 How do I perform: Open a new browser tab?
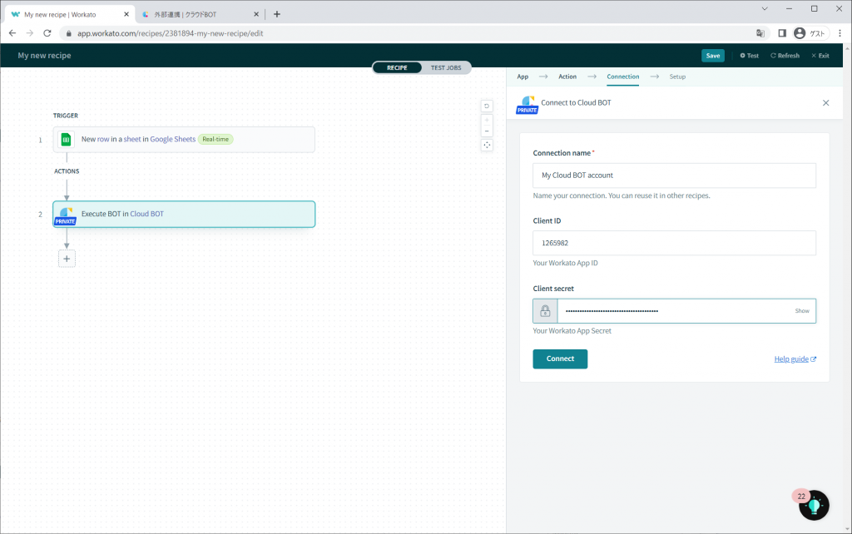click(x=276, y=14)
